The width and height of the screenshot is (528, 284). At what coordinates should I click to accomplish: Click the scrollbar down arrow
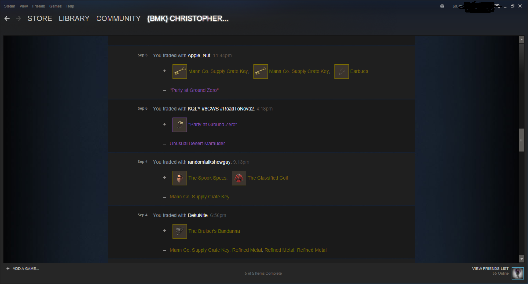click(522, 259)
